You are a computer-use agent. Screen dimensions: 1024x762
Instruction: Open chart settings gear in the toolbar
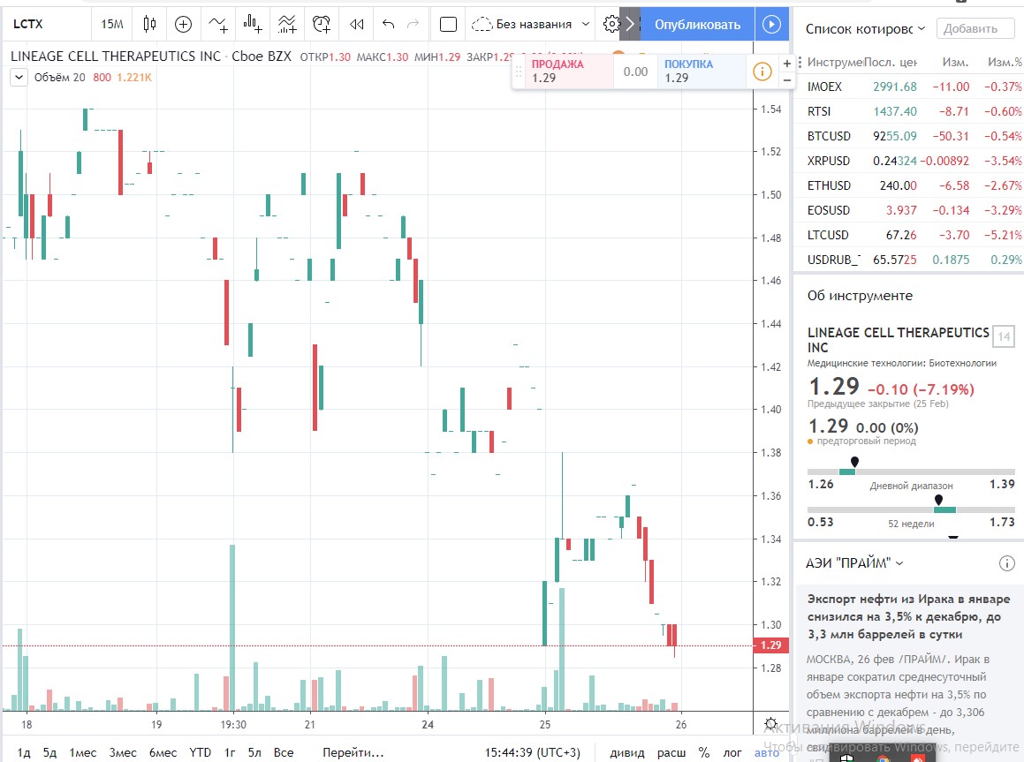[611, 24]
